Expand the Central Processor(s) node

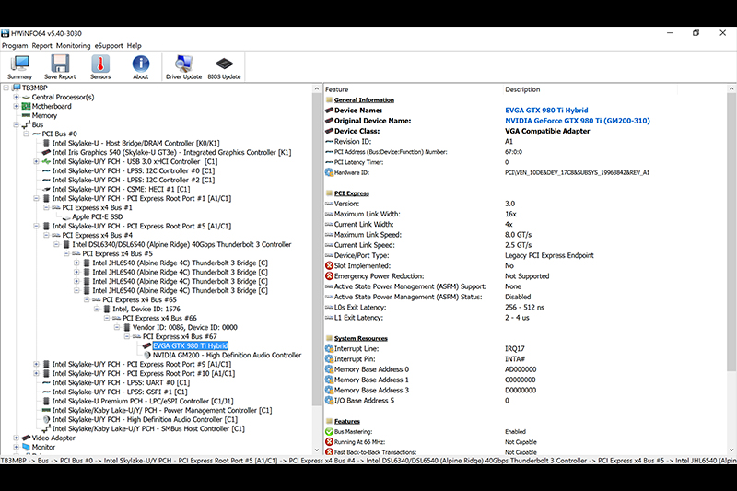[x=15, y=97]
